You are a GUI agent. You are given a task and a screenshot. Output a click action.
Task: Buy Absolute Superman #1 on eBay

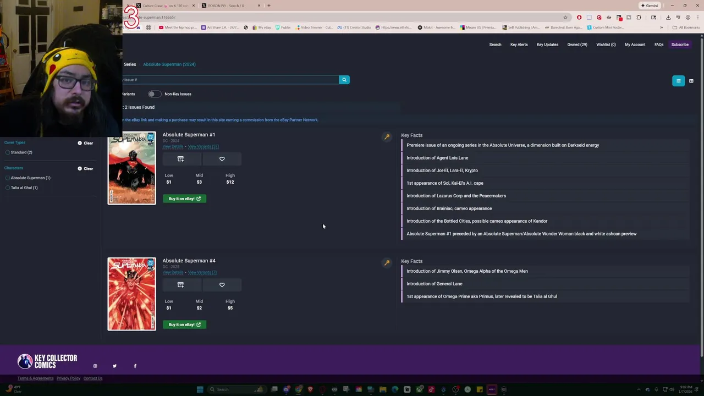point(184,199)
